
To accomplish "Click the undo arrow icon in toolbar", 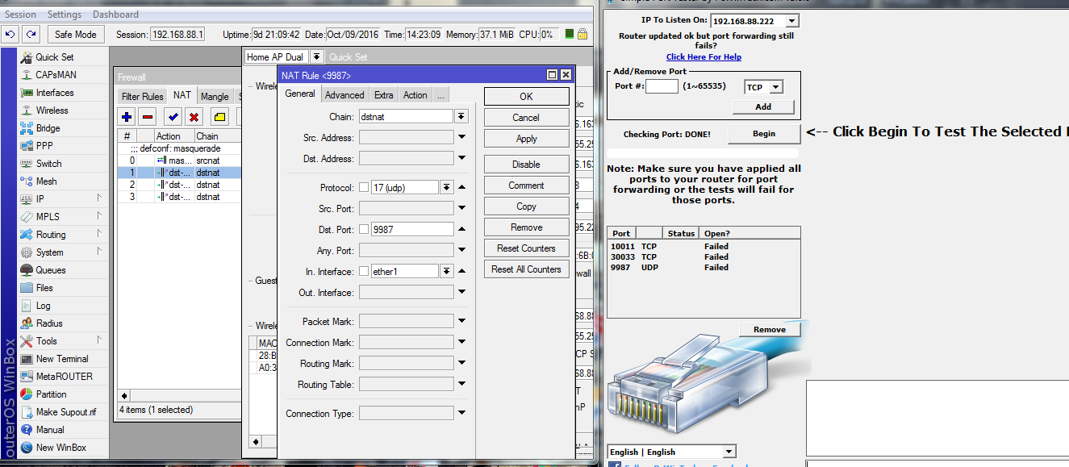I will coord(10,35).
